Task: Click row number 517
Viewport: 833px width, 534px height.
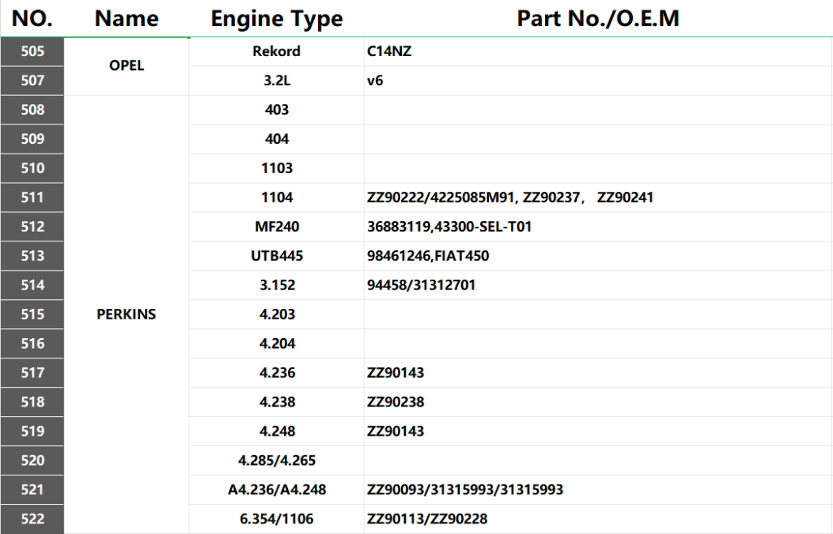Action: (x=33, y=372)
